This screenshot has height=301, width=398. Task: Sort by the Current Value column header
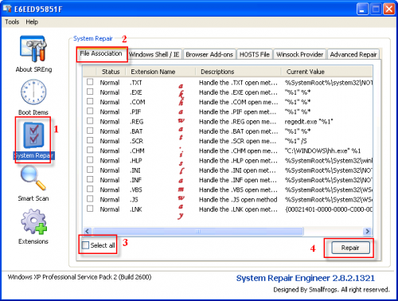pos(327,72)
